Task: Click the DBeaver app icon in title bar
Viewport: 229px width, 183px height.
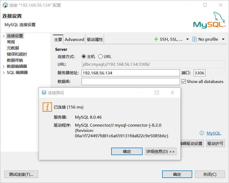Action: click(5, 5)
